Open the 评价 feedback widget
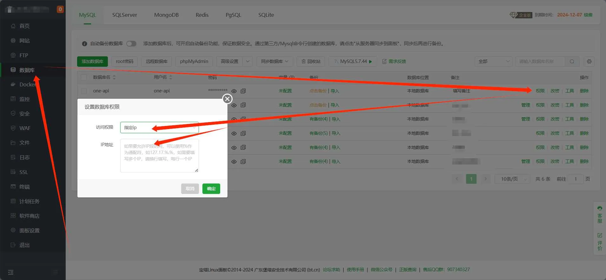Viewport: 606px width, 280px height. click(600, 242)
